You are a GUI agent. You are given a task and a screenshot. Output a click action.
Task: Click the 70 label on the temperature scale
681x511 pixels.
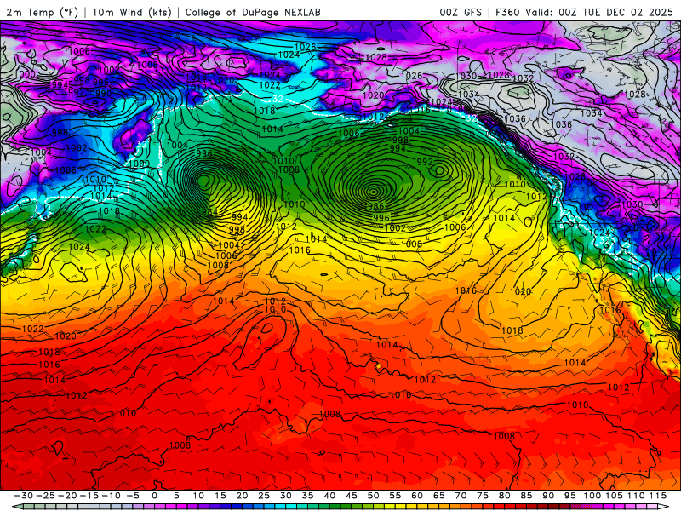point(461,496)
